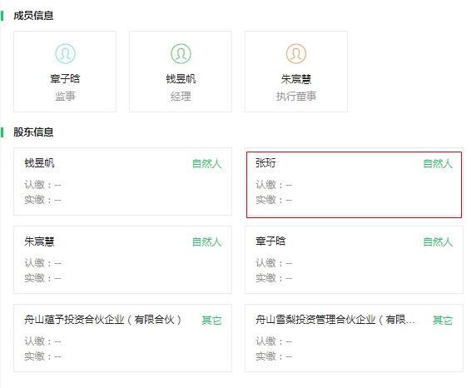The image size is (471, 388).
Task: Click 章子晗 supervisor avatar icon
Action: click(65, 54)
